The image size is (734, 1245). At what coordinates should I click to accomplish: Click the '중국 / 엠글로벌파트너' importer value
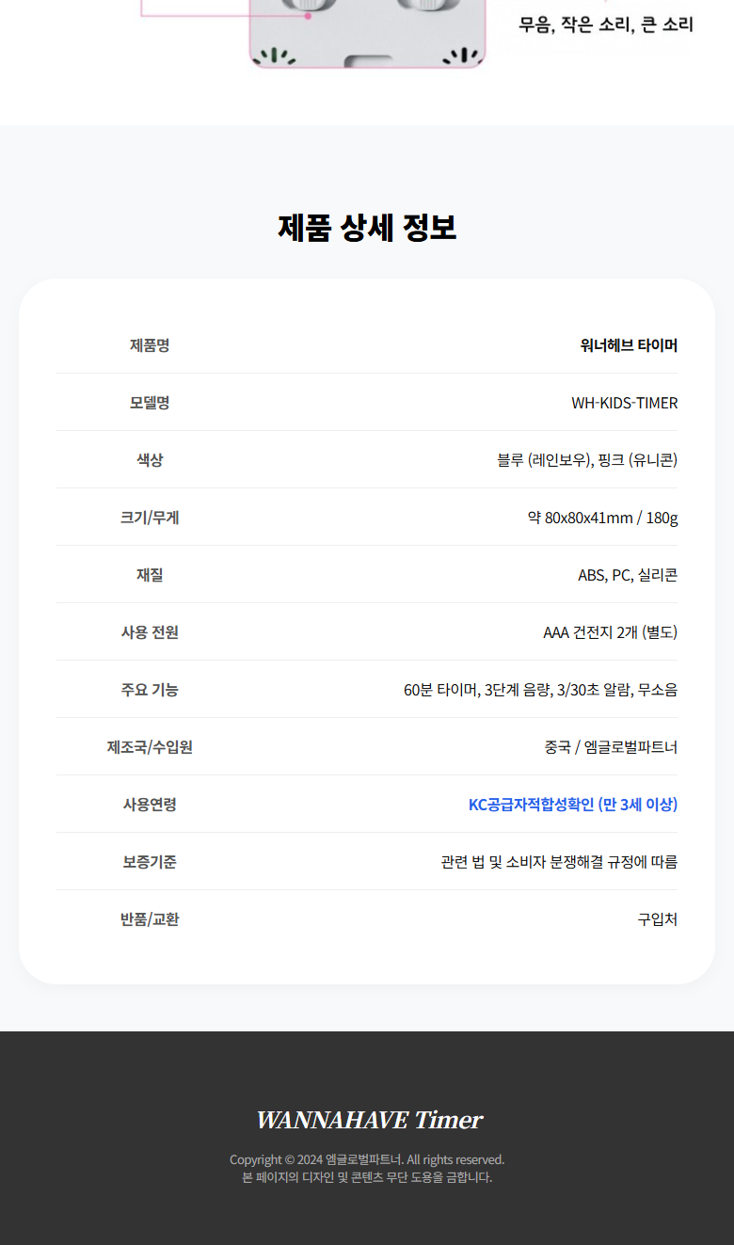610,747
